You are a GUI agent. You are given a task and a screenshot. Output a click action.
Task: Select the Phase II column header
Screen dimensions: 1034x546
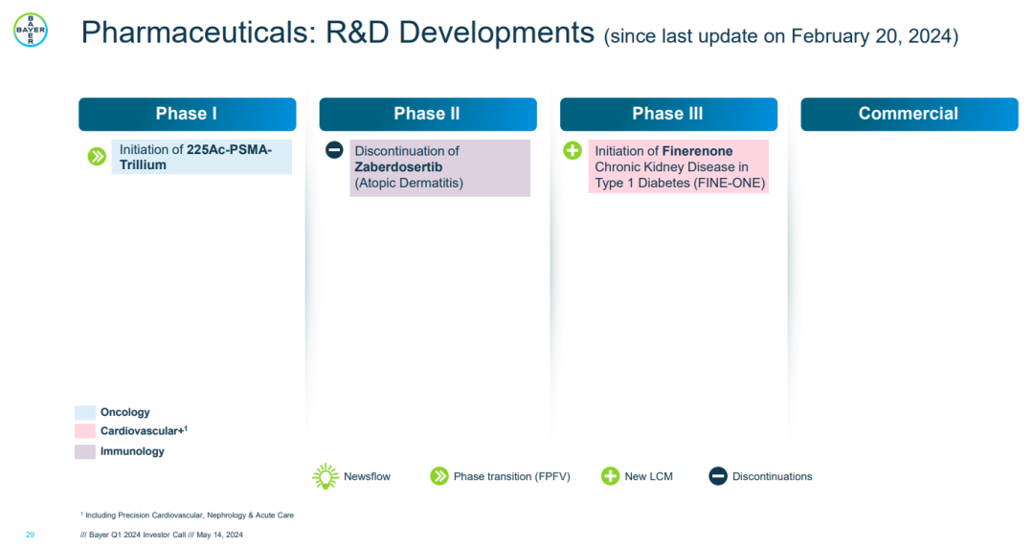pyautogui.click(x=427, y=114)
